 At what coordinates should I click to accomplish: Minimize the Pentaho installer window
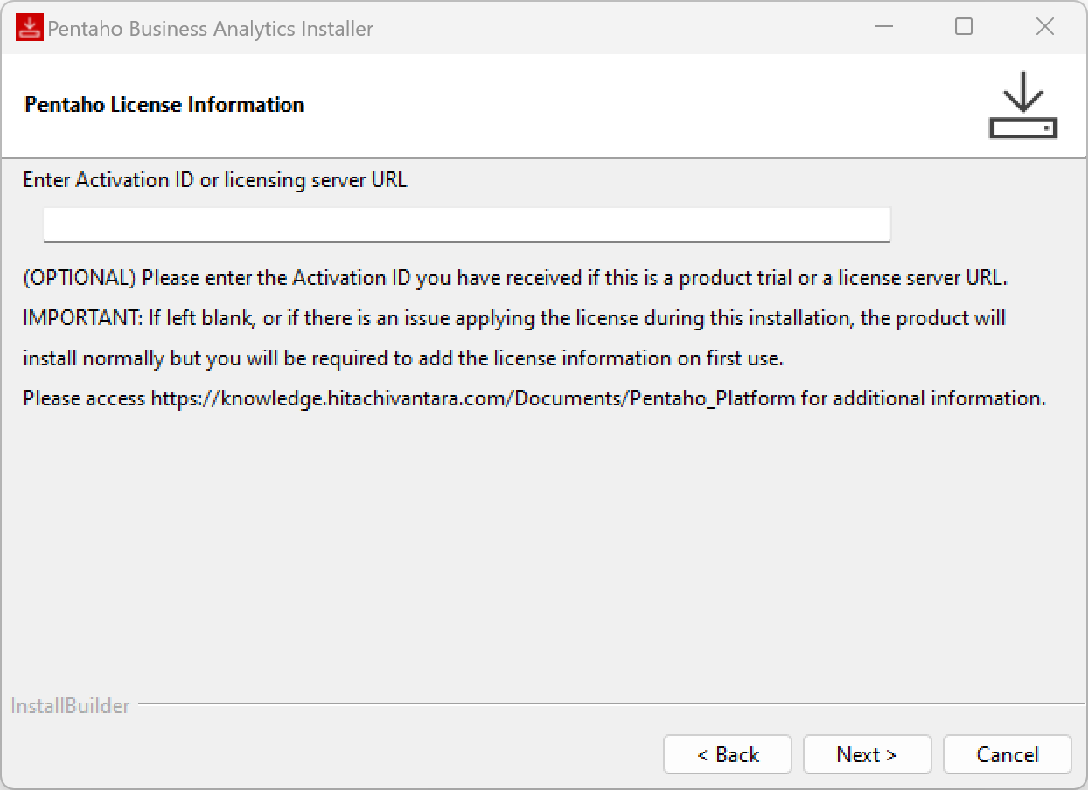pyautogui.click(x=884, y=27)
